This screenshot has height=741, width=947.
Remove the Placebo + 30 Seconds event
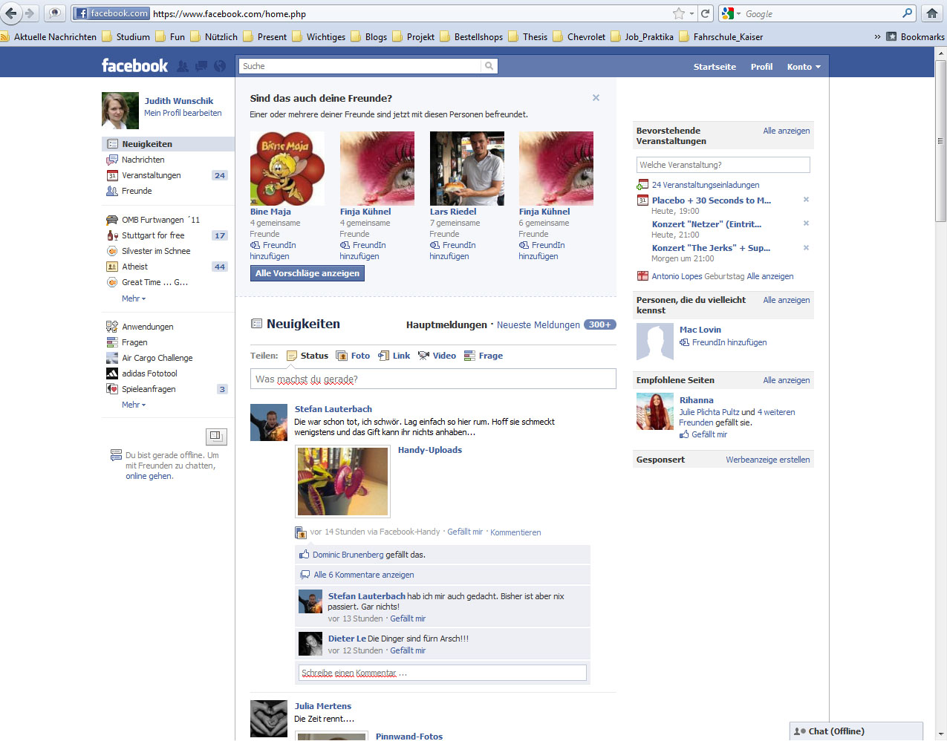point(806,200)
